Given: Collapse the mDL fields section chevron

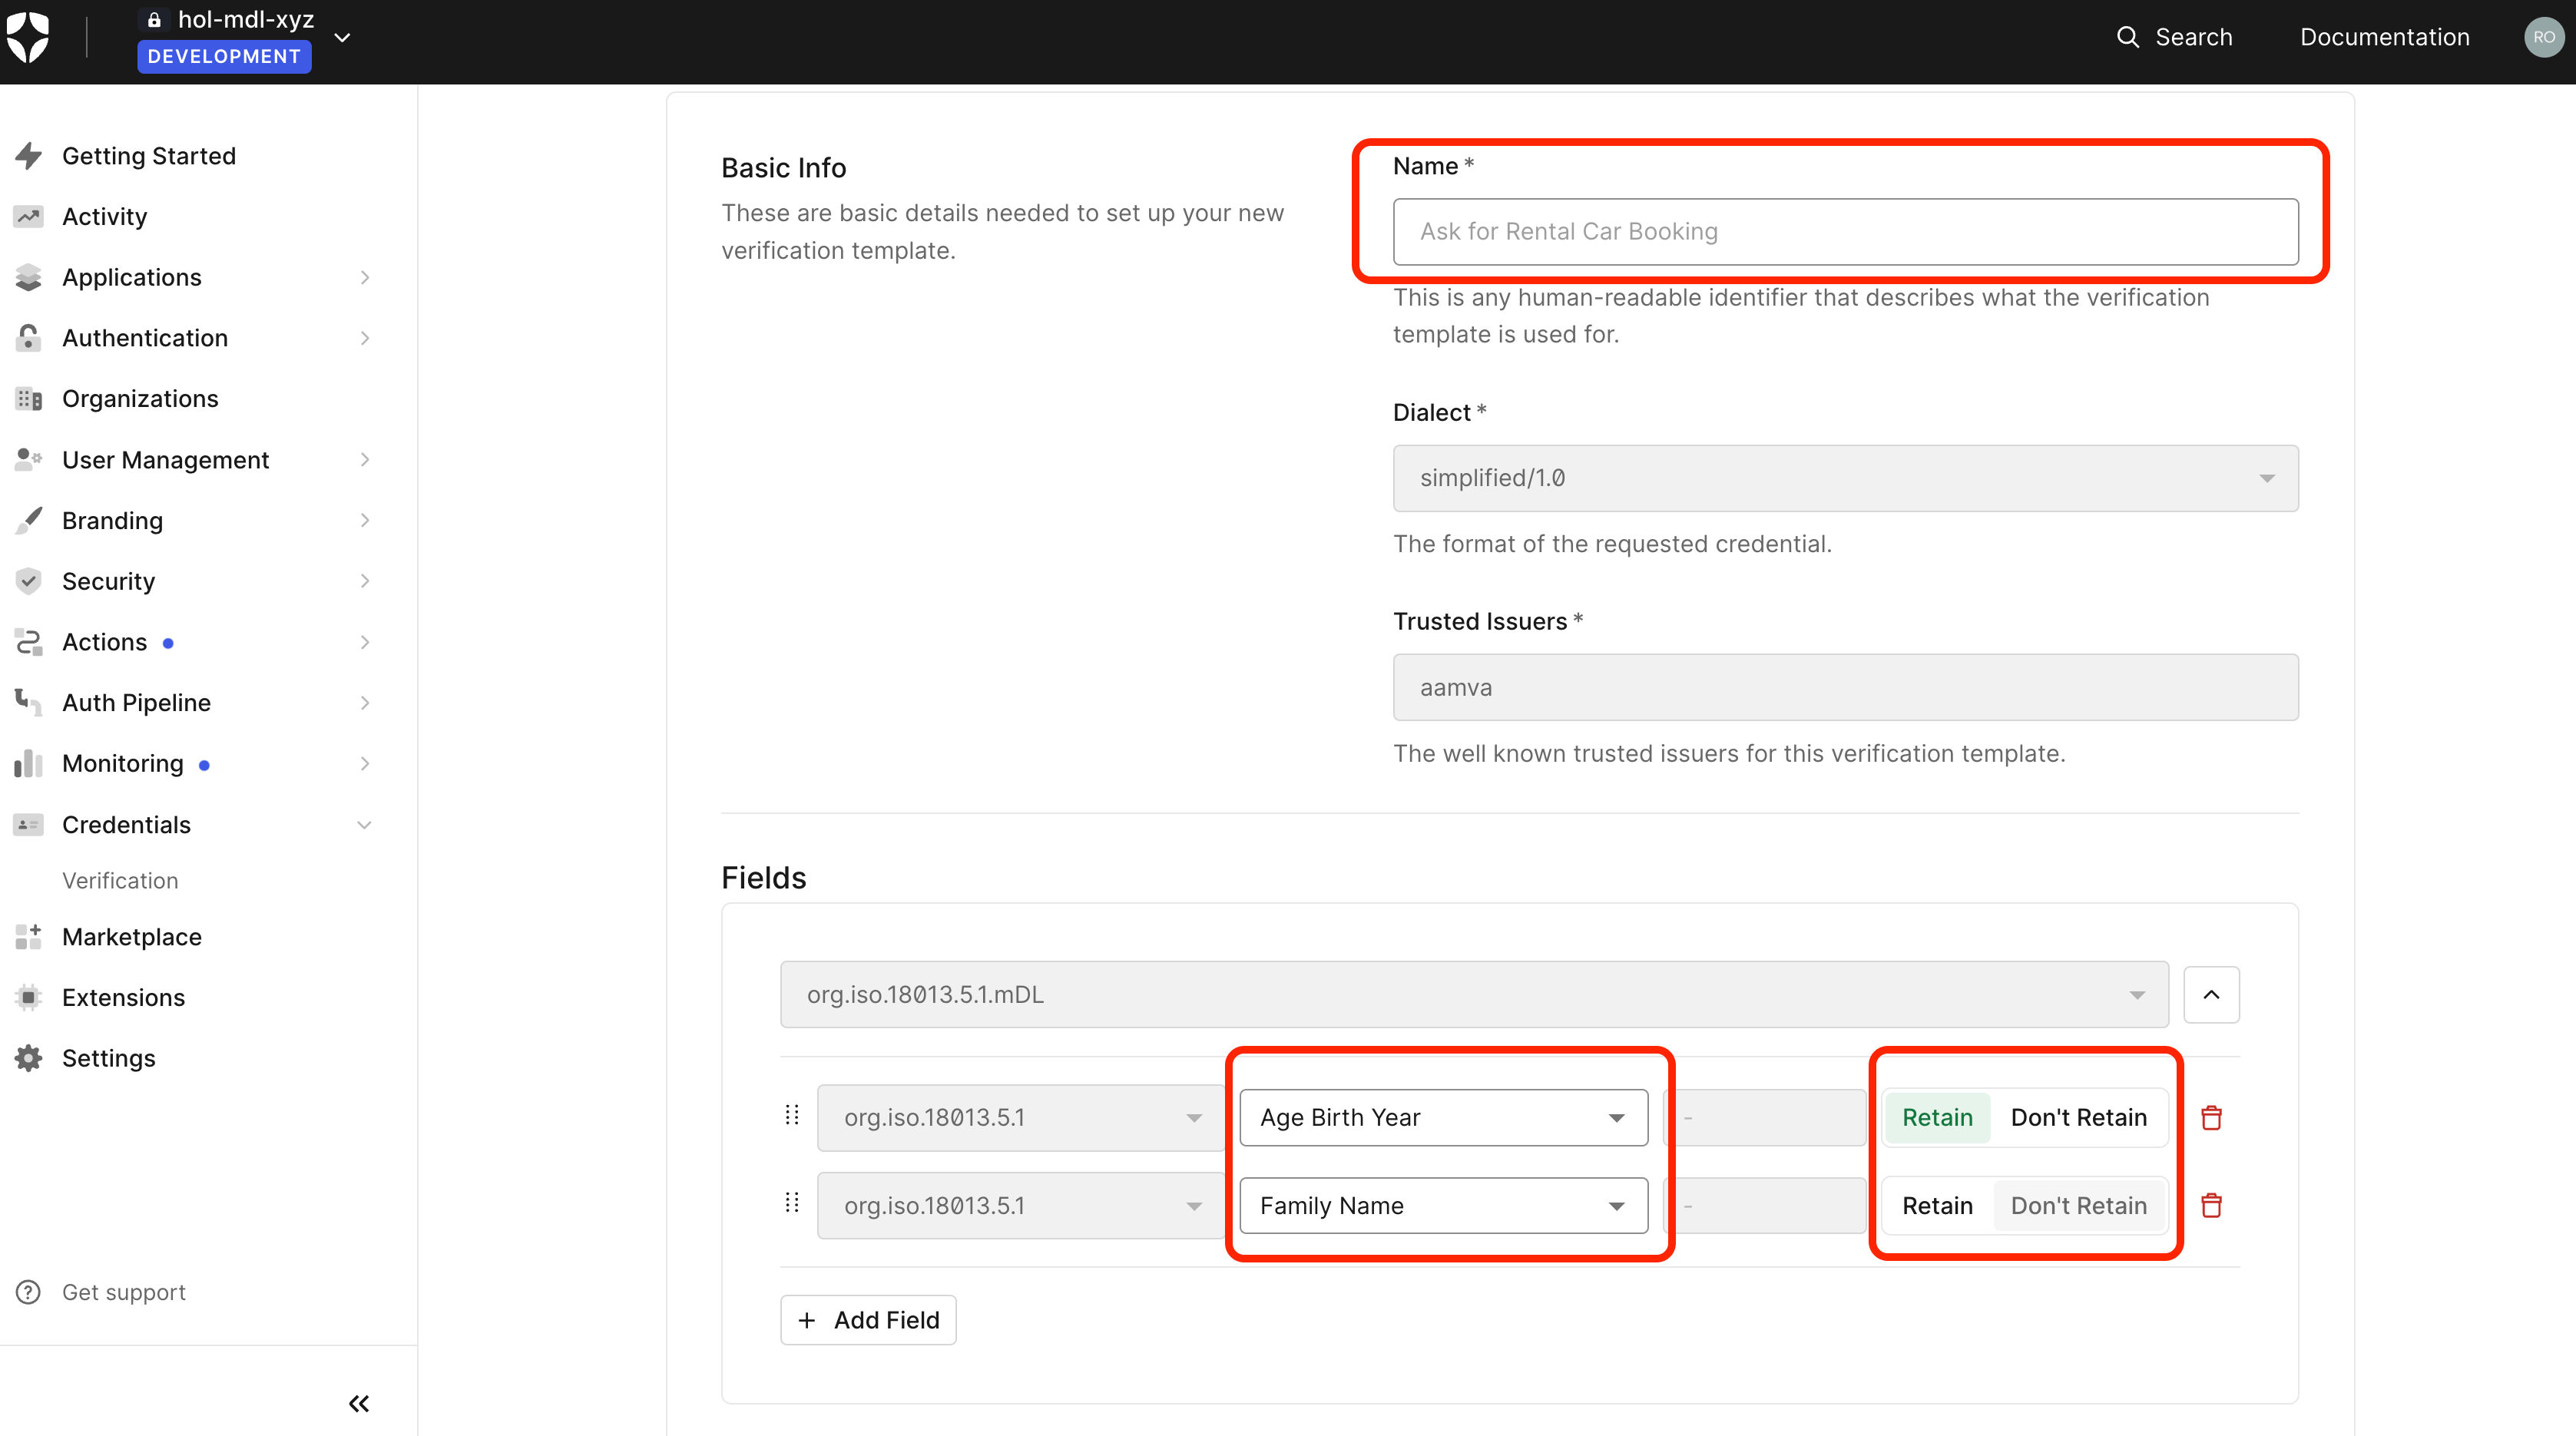Looking at the screenshot, I should (x=2211, y=994).
